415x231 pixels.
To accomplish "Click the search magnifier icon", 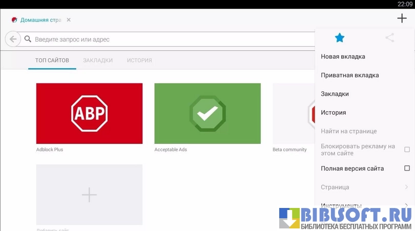I will coord(28,39).
